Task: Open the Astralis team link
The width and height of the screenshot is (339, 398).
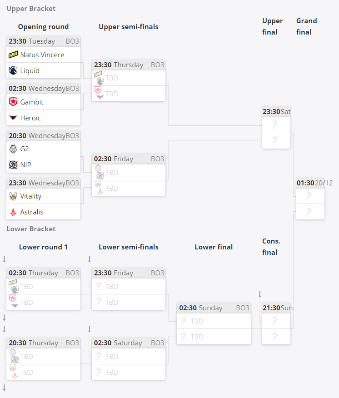Action: tap(32, 212)
